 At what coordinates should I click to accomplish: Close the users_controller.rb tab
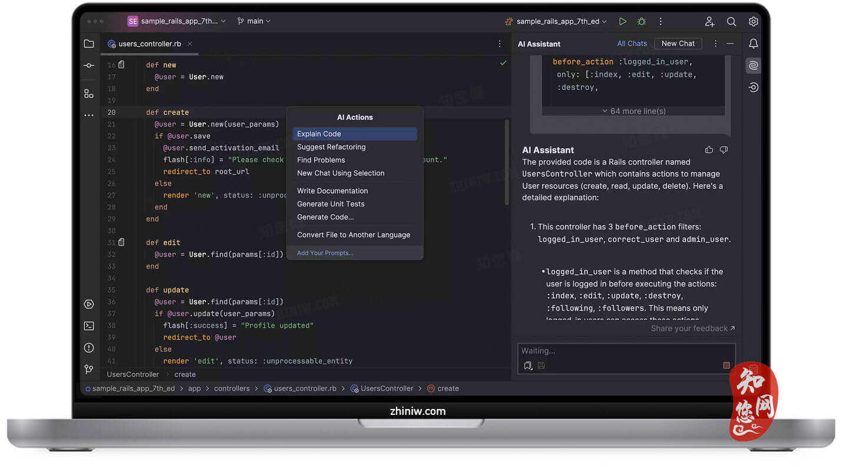tap(189, 44)
